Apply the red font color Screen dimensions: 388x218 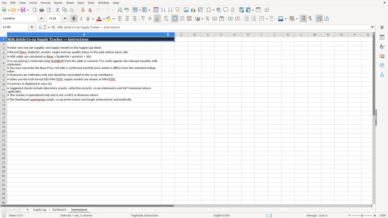pyautogui.click(x=99, y=19)
